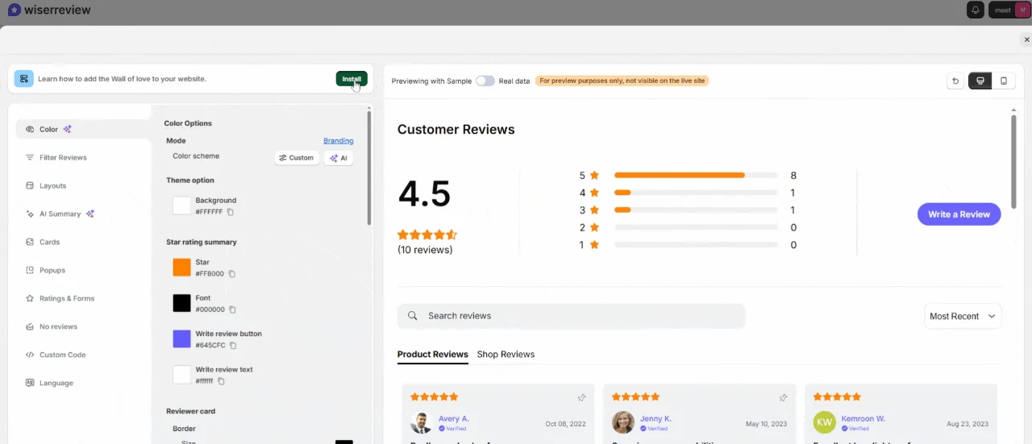
Task: Copy the #645CFC hex code
Action: (233, 345)
